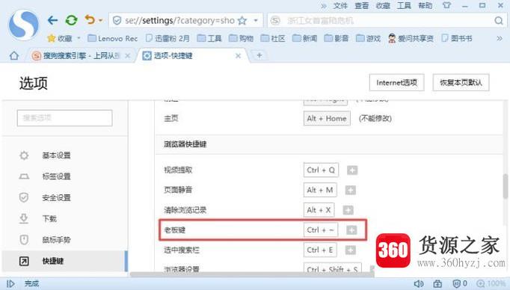
Task: Close the 搜狗搜索引擎 tab
Action: click(128, 56)
